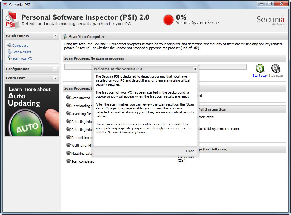Click the red Secunia System Score indicator
The width and height of the screenshot is (291, 215).
168,20
